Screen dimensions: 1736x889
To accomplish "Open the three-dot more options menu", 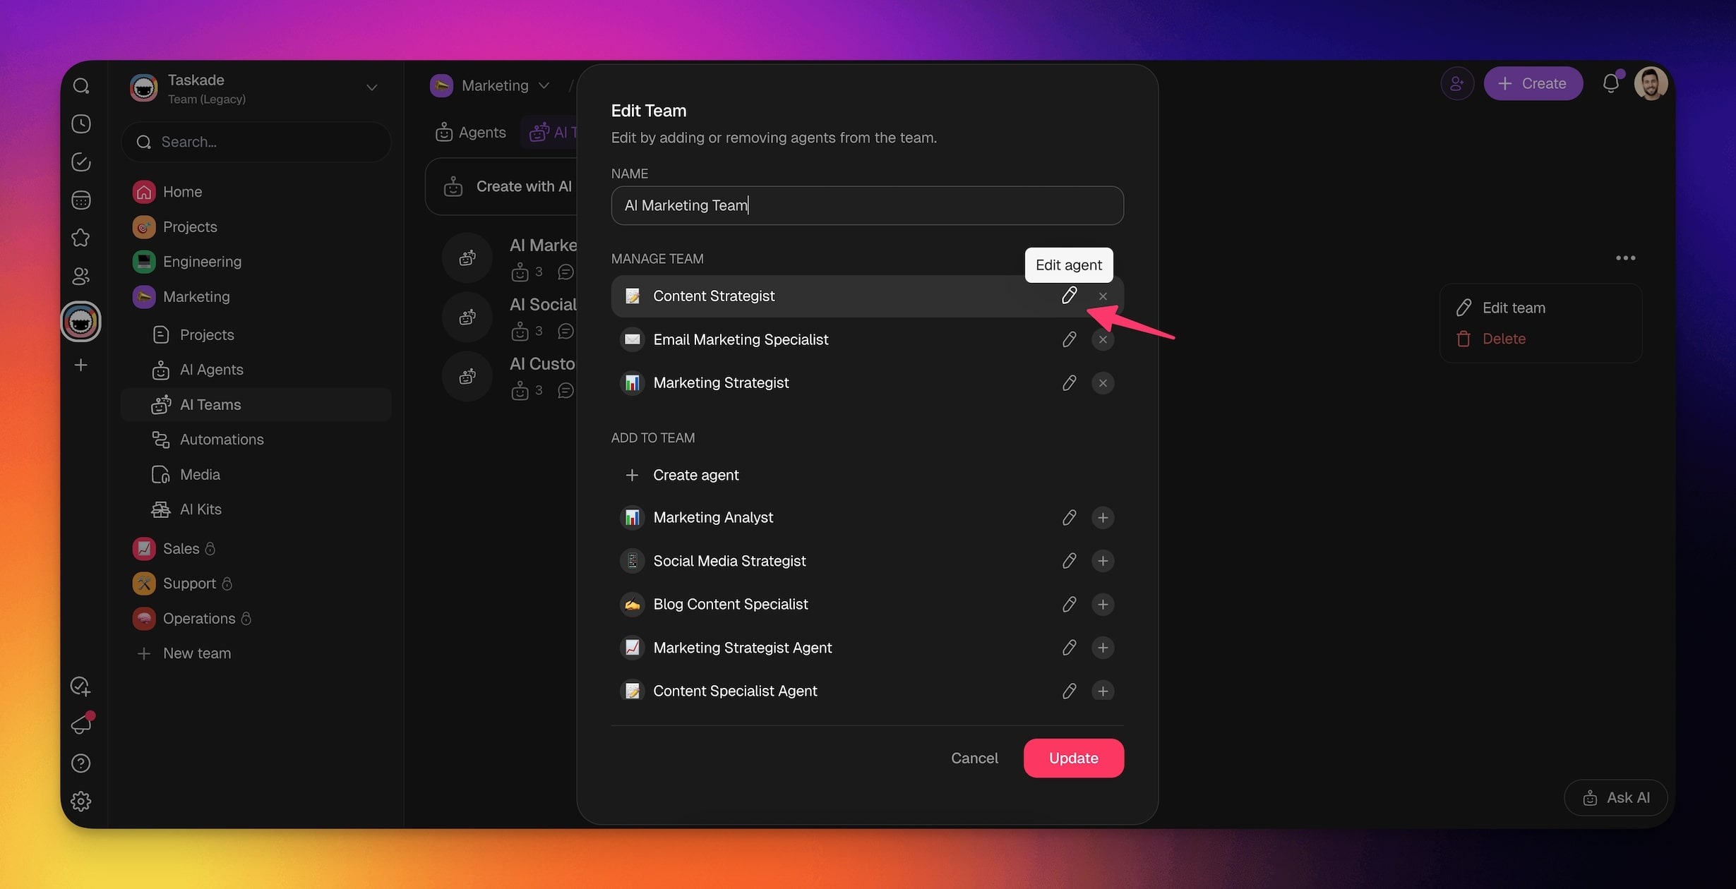I will click(1625, 258).
